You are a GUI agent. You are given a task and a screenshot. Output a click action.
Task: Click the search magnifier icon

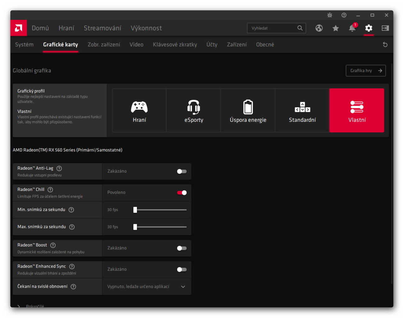coord(300,28)
